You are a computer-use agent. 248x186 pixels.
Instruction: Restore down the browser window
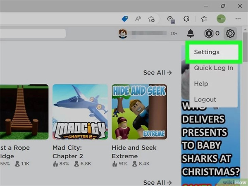coord(223,6)
